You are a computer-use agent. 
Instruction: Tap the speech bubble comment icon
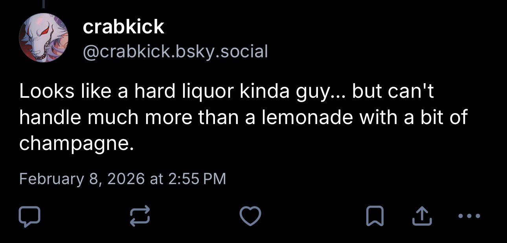pyautogui.click(x=29, y=217)
